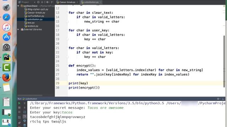Viewport: 227px width, 127px height.
Task: Open Caesar-break.py in project tree
Action: pyautogui.click(x=35, y=13)
